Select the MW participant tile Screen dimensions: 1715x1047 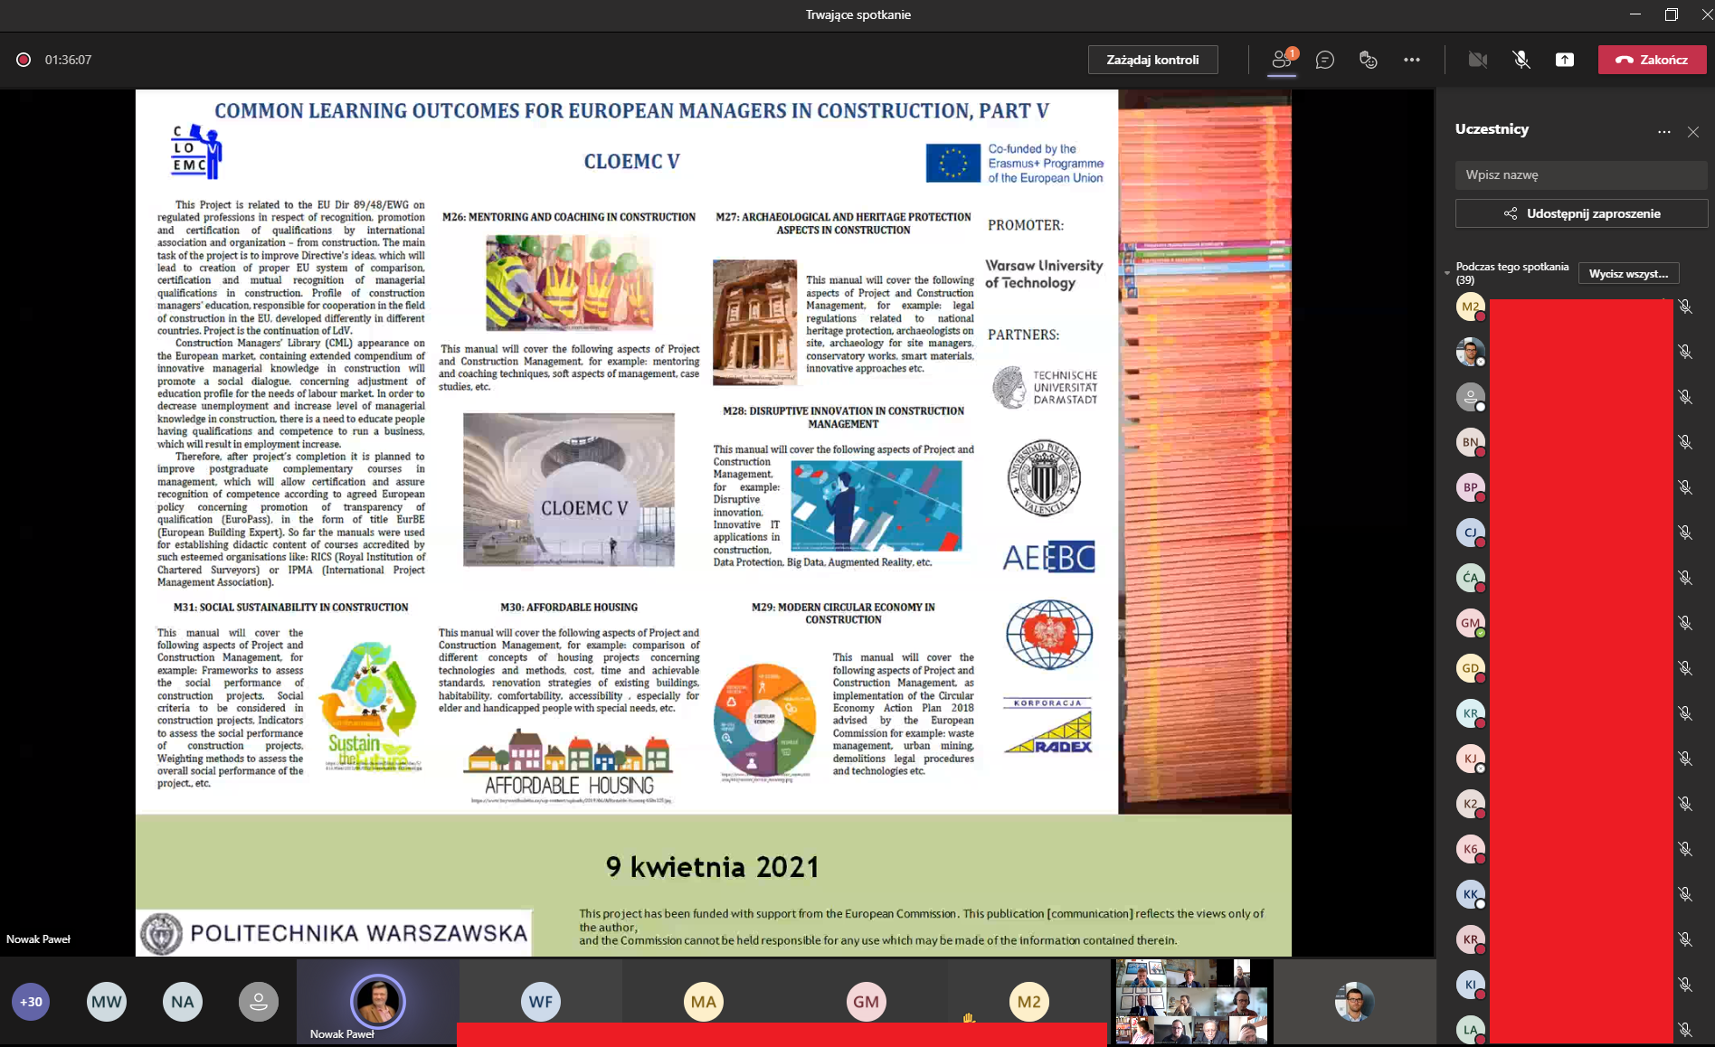[107, 1002]
